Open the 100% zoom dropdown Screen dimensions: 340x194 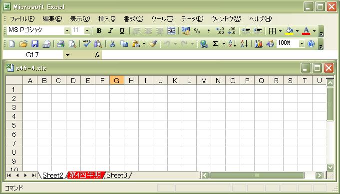(302, 44)
